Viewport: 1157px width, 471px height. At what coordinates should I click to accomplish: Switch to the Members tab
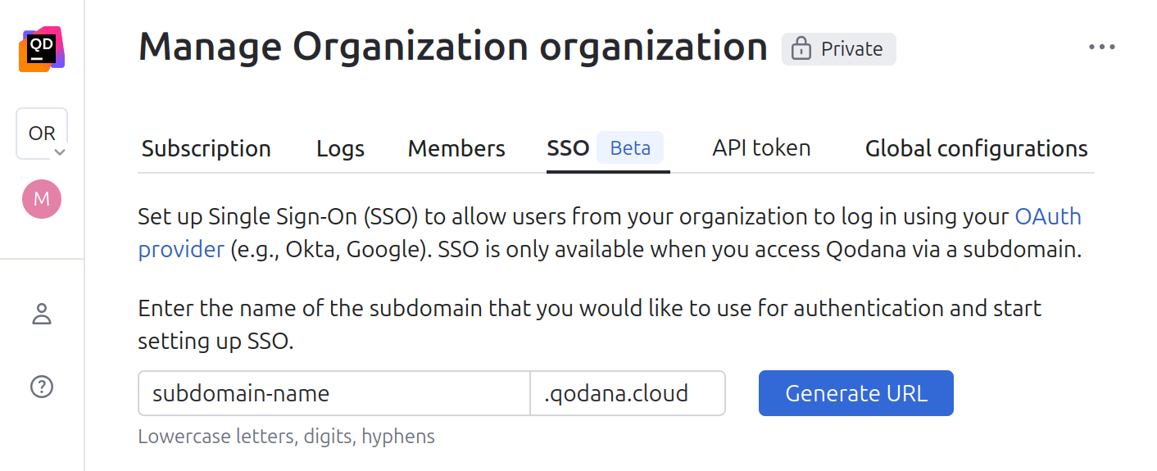(456, 148)
